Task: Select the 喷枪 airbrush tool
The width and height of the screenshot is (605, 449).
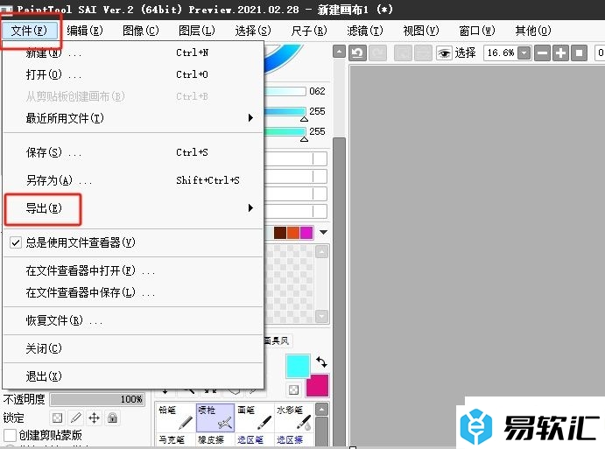Action: [215, 417]
